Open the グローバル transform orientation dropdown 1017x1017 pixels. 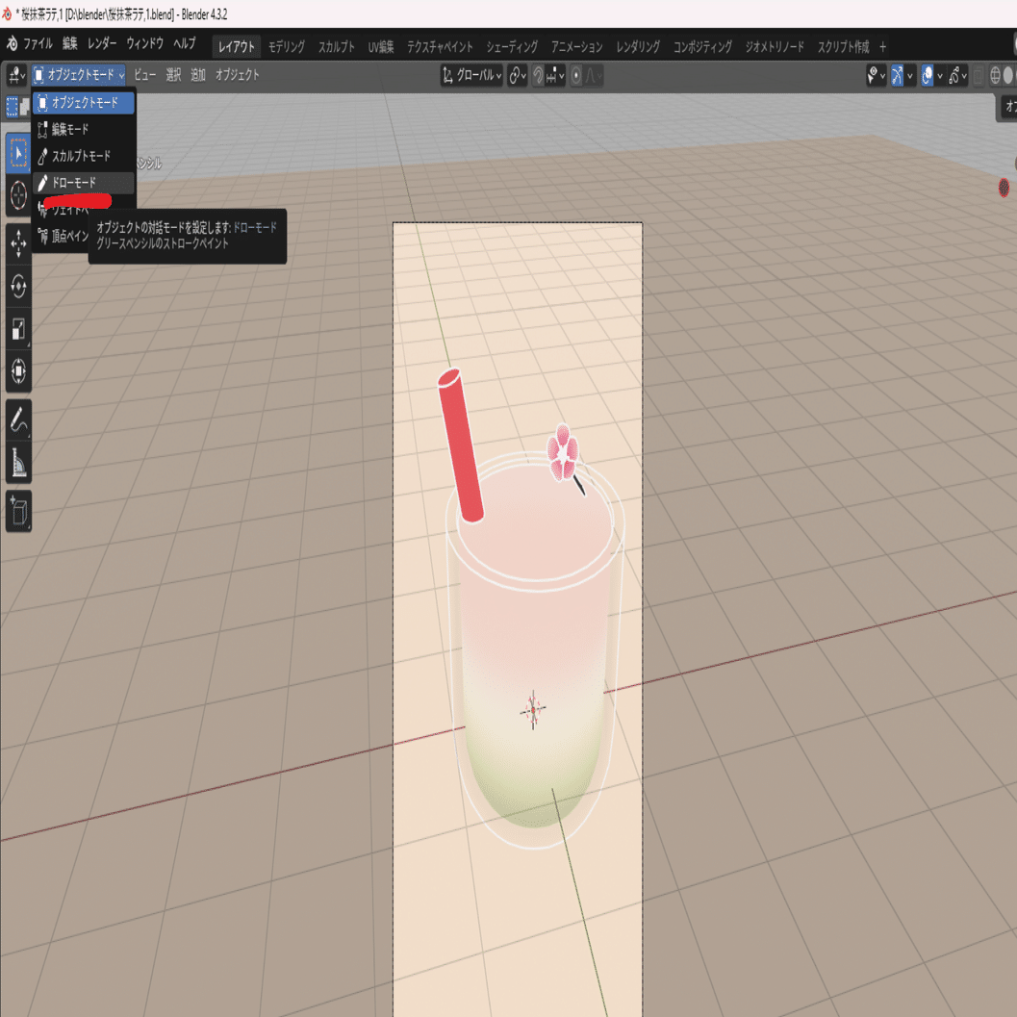pos(471,76)
